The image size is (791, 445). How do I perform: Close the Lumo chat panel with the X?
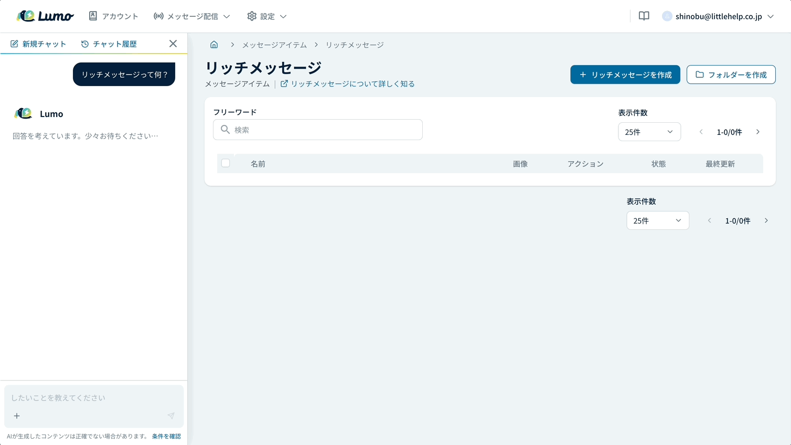pos(173,44)
